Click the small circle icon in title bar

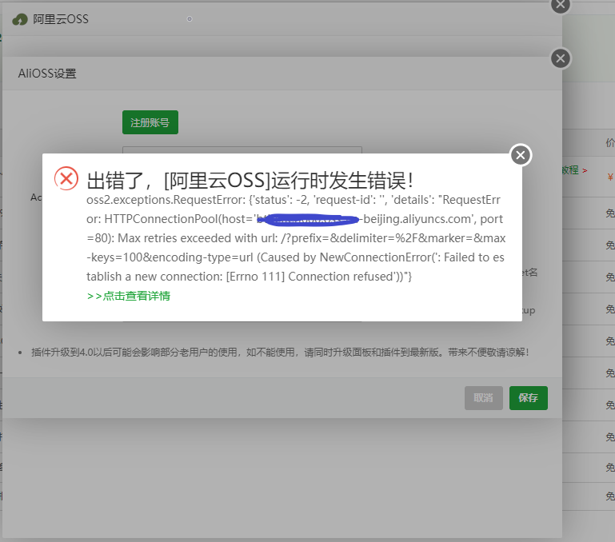click(x=190, y=19)
